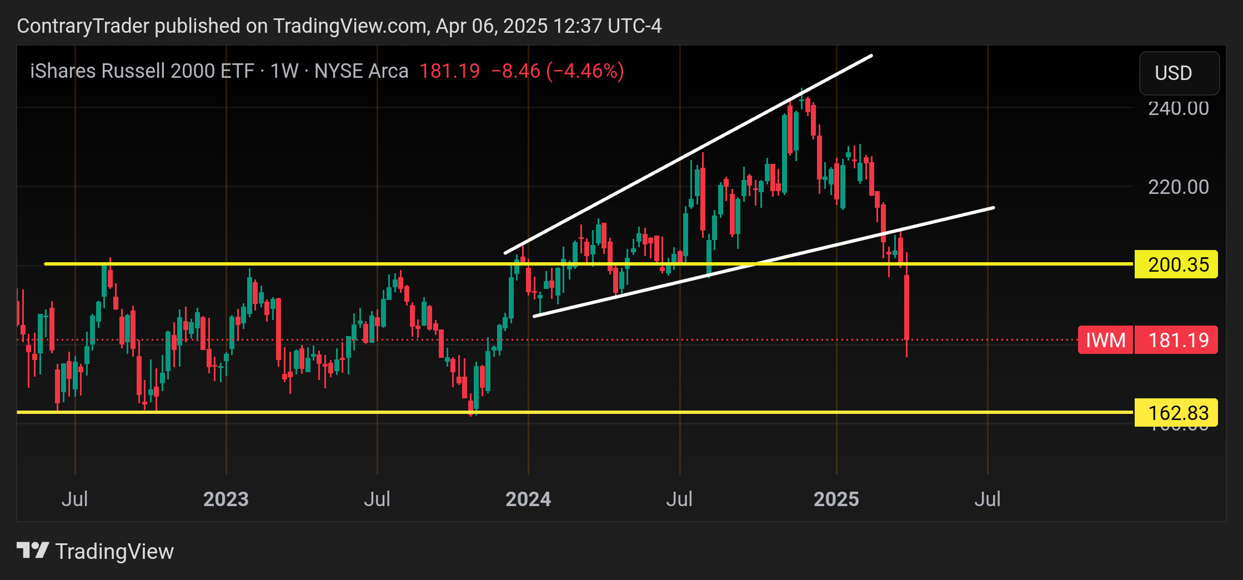Click the 2023 time axis label
This screenshot has width=1243, height=580.
[x=226, y=499]
